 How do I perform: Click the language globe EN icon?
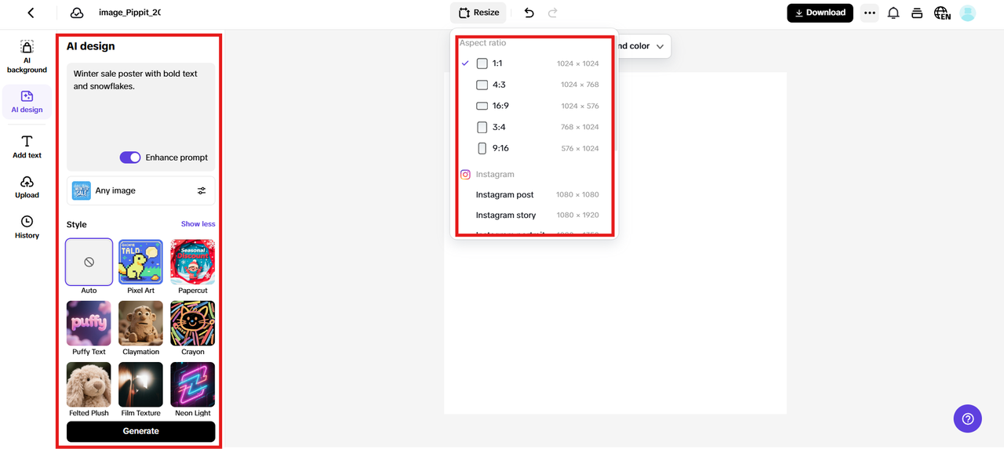tap(942, 13)
